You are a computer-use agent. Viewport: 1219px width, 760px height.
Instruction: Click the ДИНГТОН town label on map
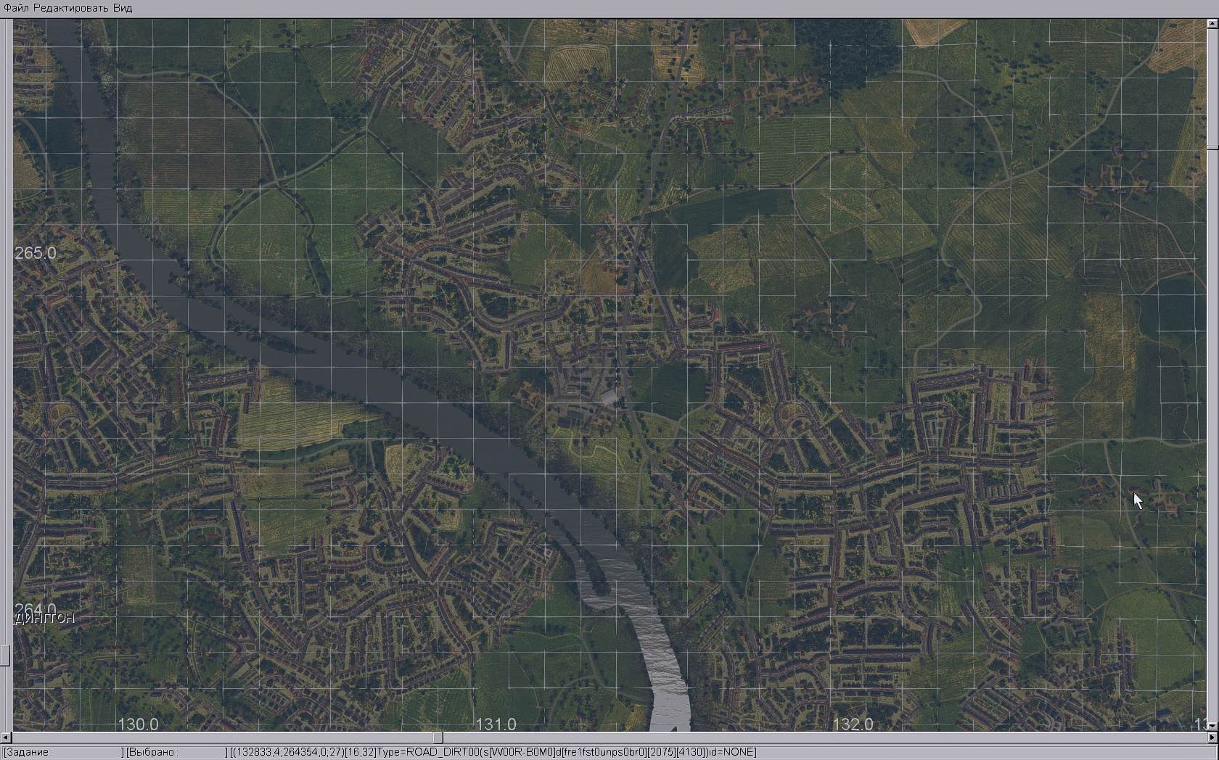coord(44,619)
